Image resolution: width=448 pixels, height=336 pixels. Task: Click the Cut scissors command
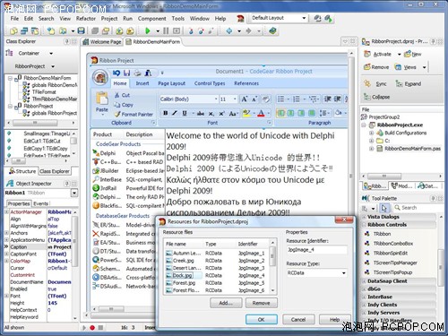[x=122, y=95]
